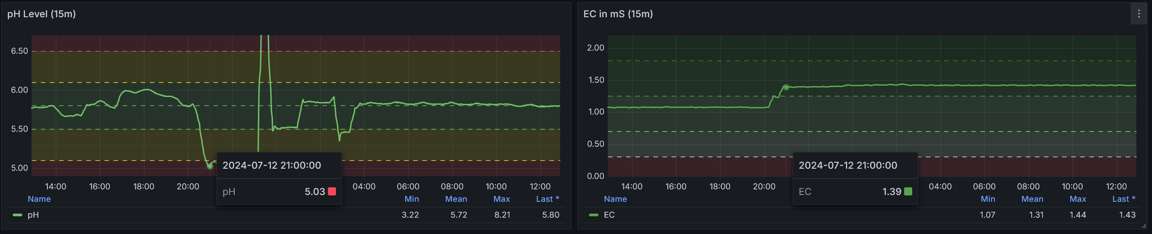Screen dimensions: 1152x234
Task: Sort EC legend by Max column
Action: pos(1078,199)
